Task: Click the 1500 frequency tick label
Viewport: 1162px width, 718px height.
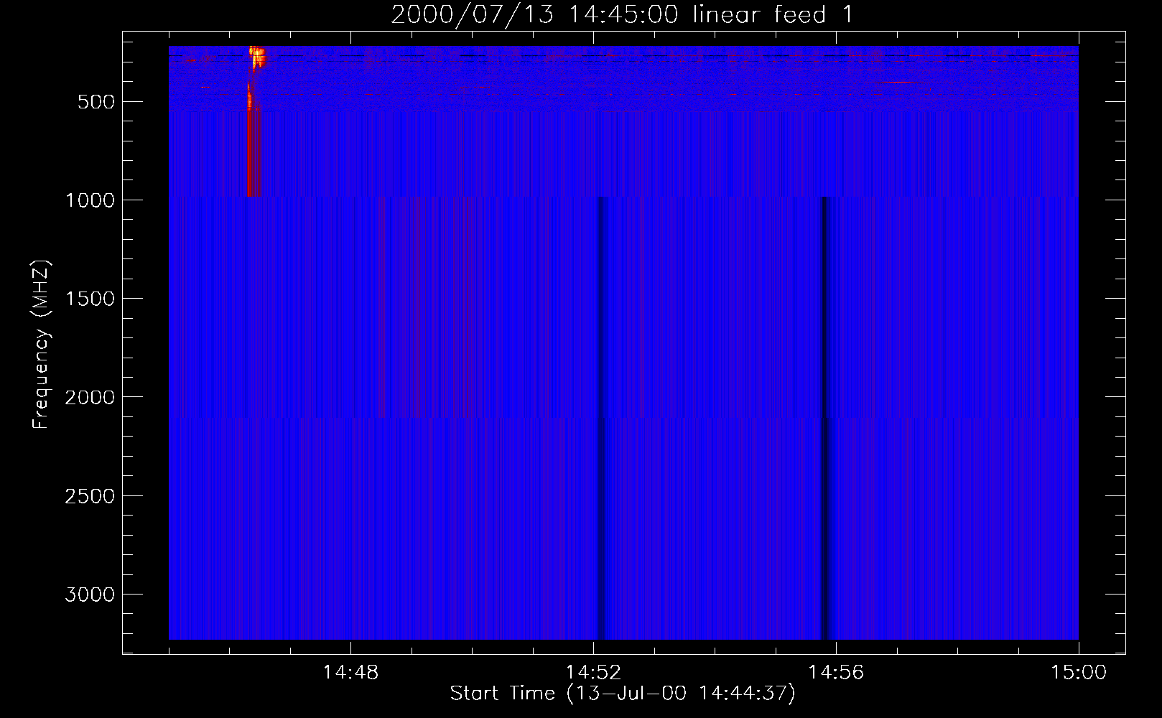Action: pos(90,299)
